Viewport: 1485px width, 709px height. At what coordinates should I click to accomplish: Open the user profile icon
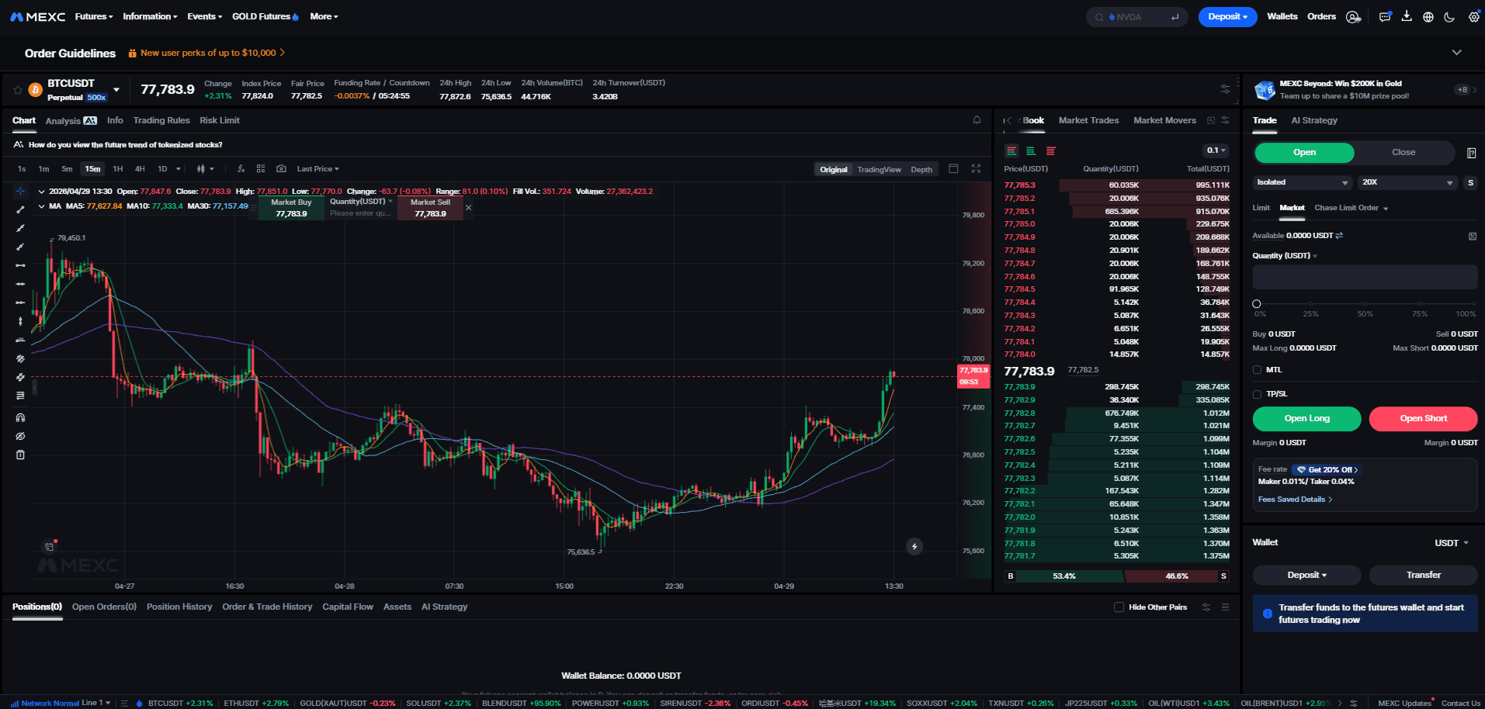1353,16
